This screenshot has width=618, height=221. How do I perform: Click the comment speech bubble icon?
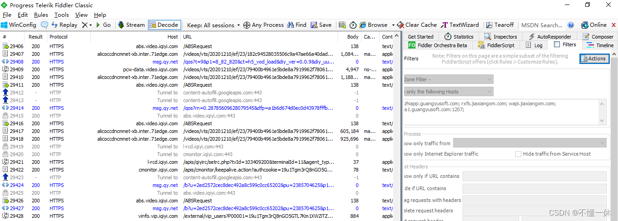pos(44,25)
